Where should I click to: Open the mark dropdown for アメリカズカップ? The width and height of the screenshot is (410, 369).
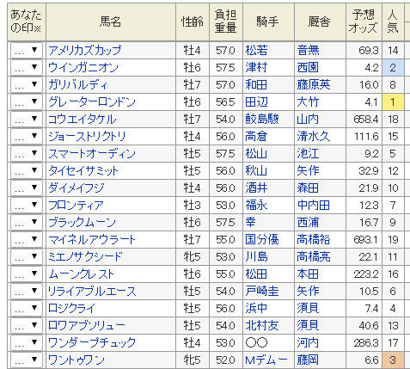pos(27,51)
